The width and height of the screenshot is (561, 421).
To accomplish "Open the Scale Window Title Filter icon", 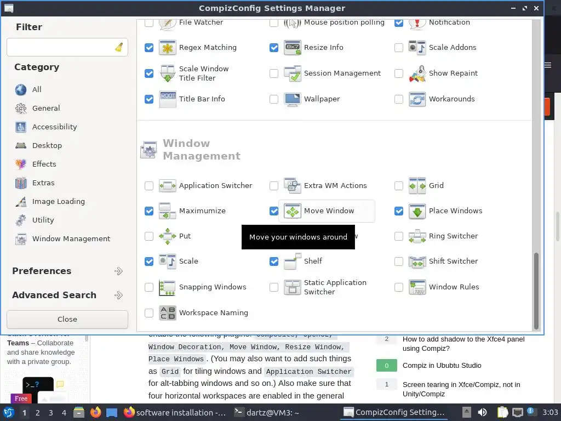I will [x=168, y=73].
